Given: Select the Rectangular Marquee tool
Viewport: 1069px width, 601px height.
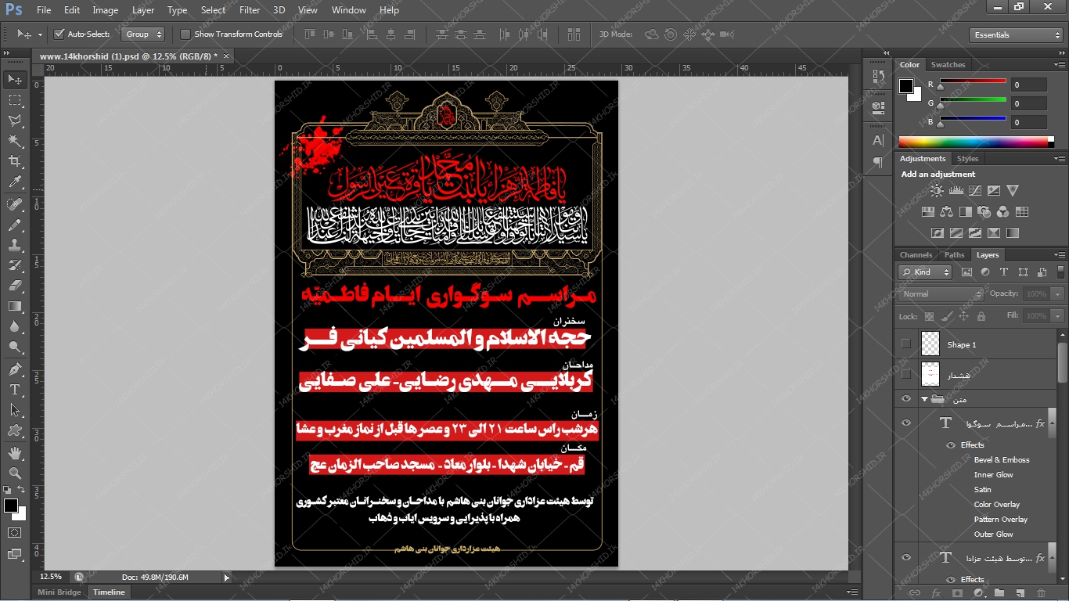Looking at the screenshot, I should 15,100.
